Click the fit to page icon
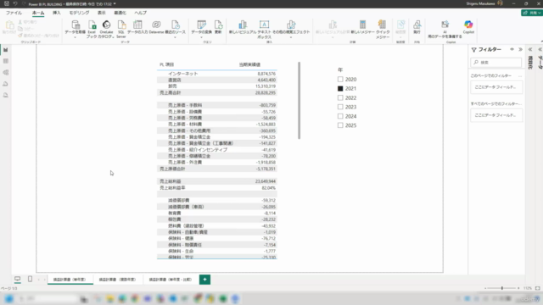543x305 pixels. [x=537, y=288]
